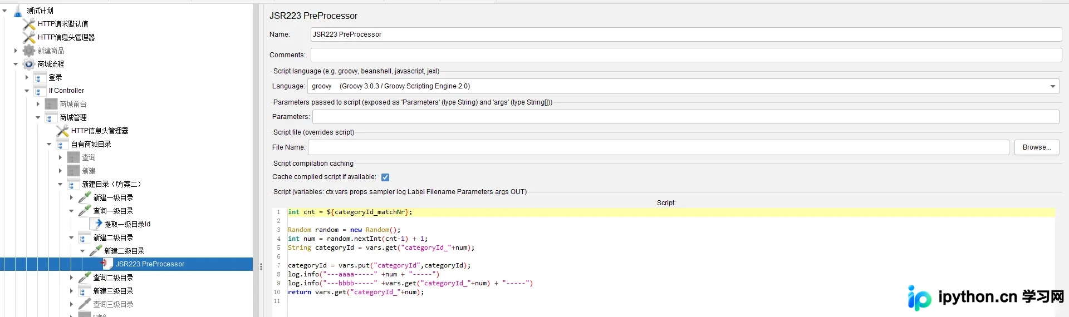
Task: Click the If Controller icon
Action: tap(40, 91)
